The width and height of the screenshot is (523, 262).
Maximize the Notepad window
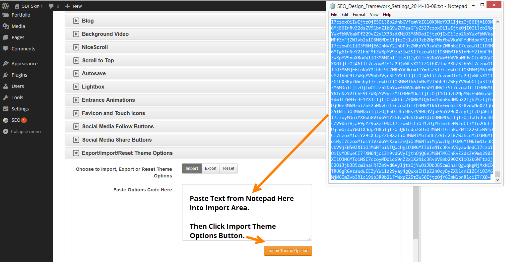[482, 5]
